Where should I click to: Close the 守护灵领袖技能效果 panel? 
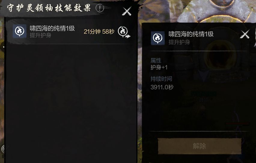click(x=127, y=11)
